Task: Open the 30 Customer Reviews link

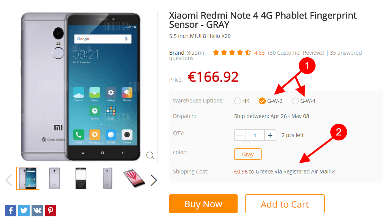Action: click(296, 53)
